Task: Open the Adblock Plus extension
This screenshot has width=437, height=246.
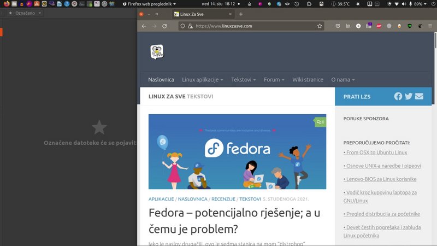Action: coord(379,26)
